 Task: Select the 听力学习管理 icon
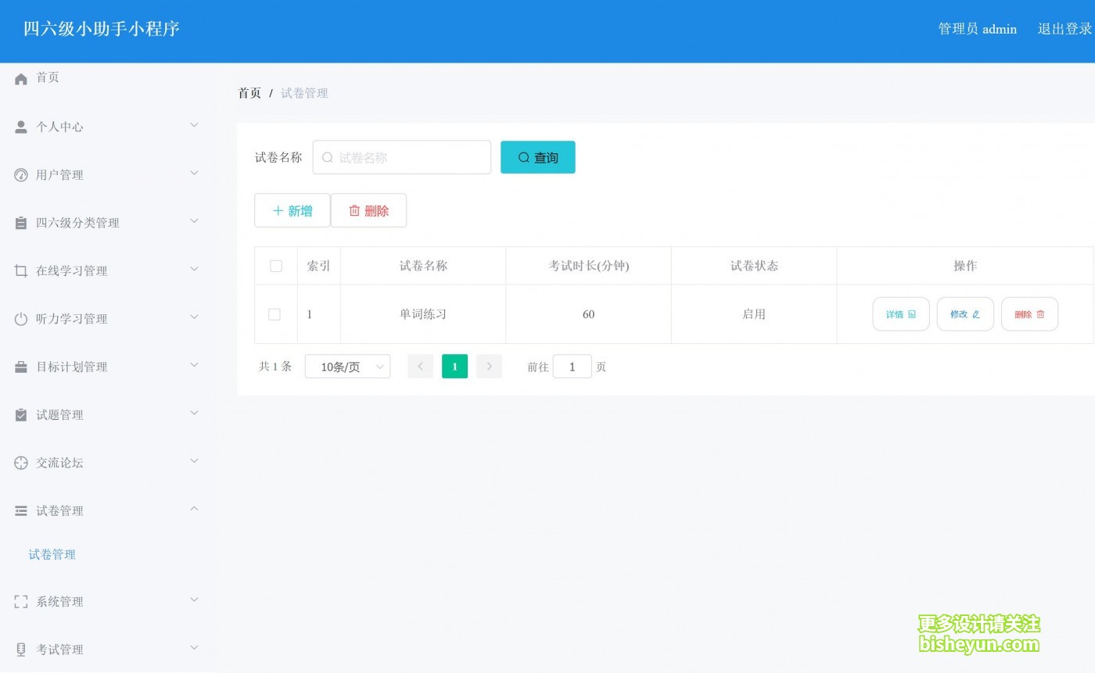20,317
